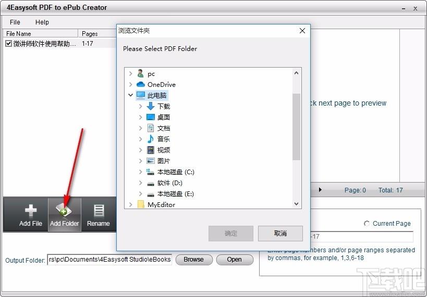Expand the pc tree node
427x297 pixels.
(131, 74)
